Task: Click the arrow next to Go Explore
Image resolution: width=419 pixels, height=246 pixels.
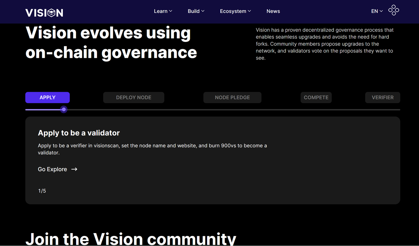Action: (74, 169)
